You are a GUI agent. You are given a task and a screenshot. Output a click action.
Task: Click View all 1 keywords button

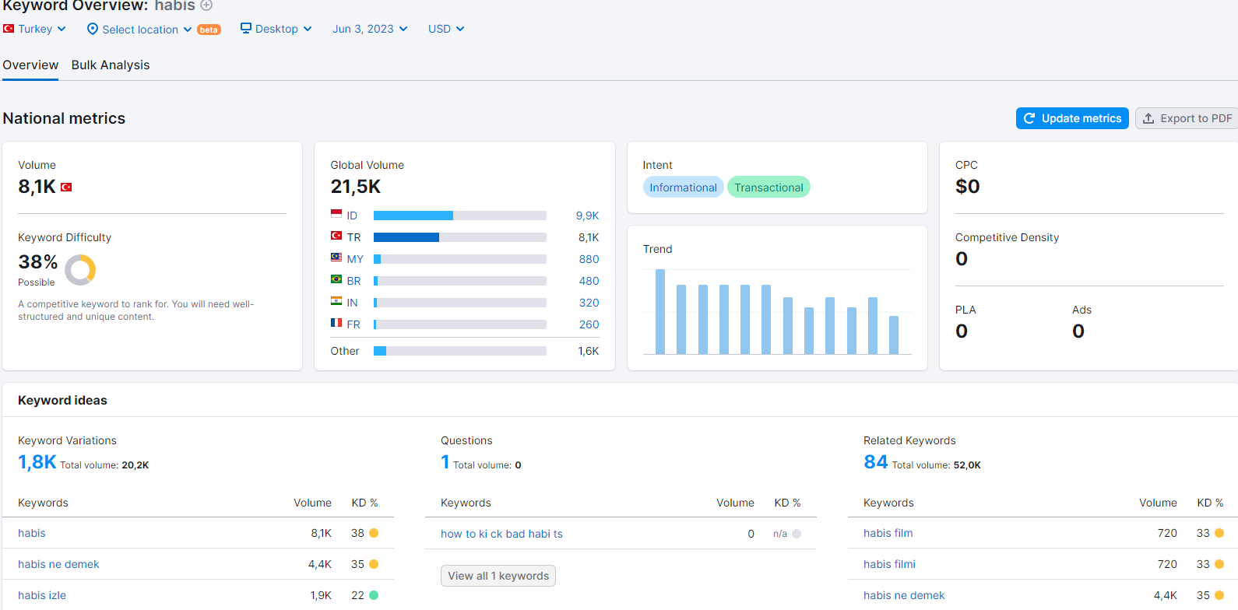[498, 576]
